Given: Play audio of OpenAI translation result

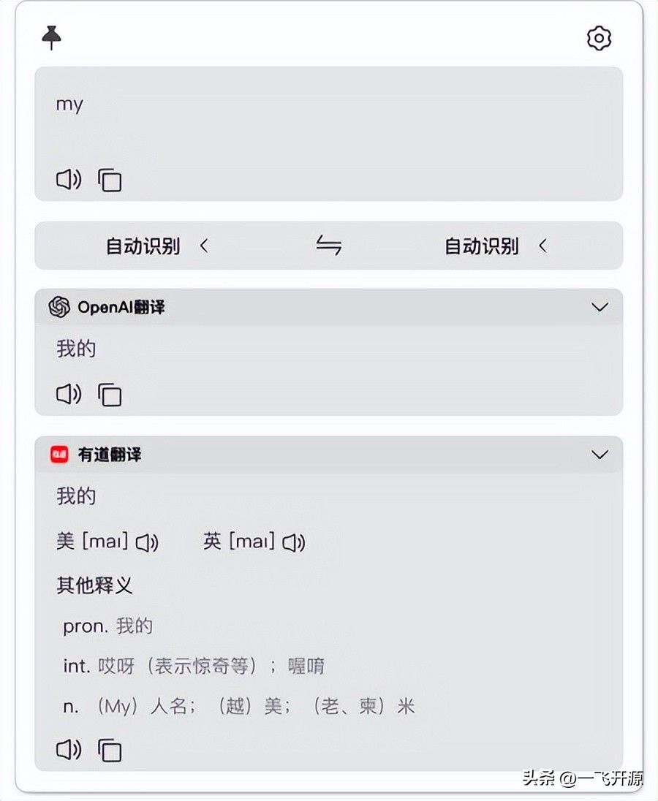Looking at the screenshot, I should [x=68, y=394].
